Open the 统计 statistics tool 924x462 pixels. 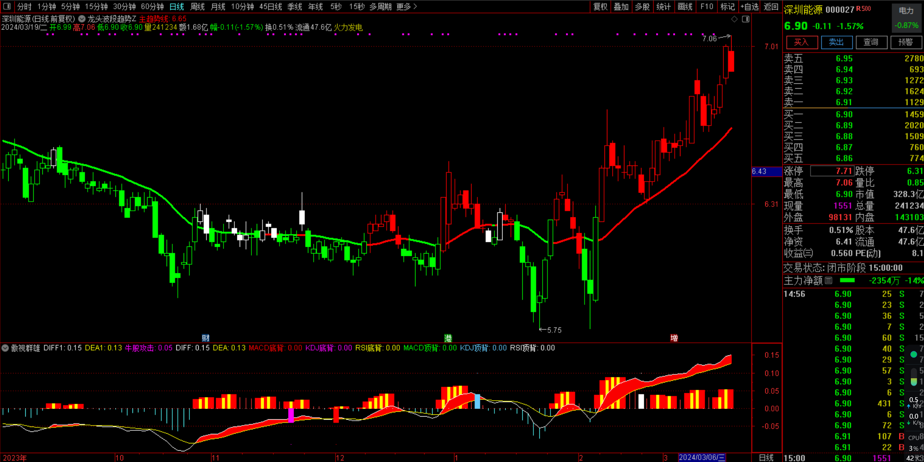pyautogui.click(x=663, y=6)
